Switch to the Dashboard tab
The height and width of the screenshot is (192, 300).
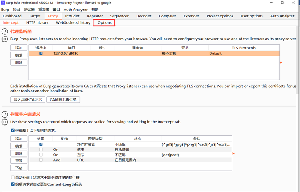pyautogui.click(x=12, y=16)
